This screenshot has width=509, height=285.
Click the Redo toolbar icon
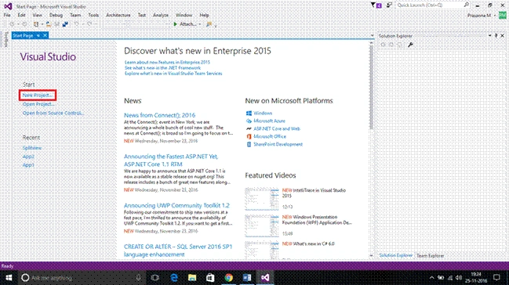click(89, 24)
